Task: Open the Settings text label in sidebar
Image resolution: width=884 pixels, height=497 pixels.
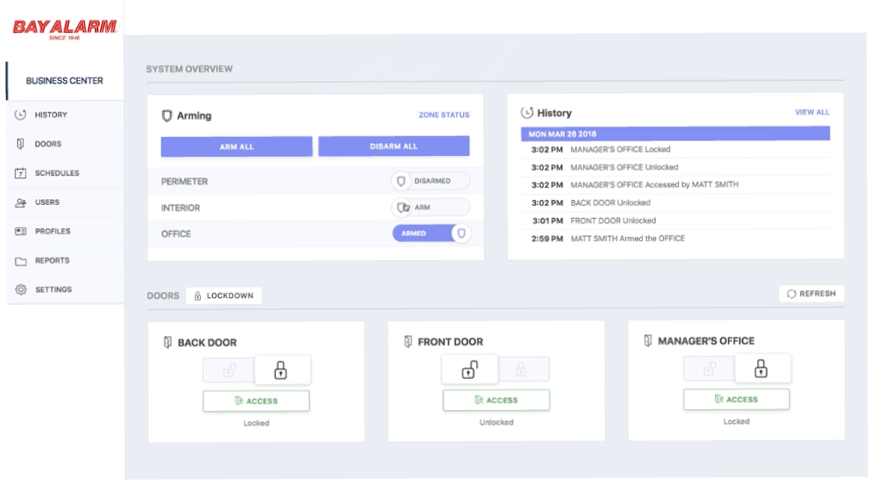Action: pos(53,289)
